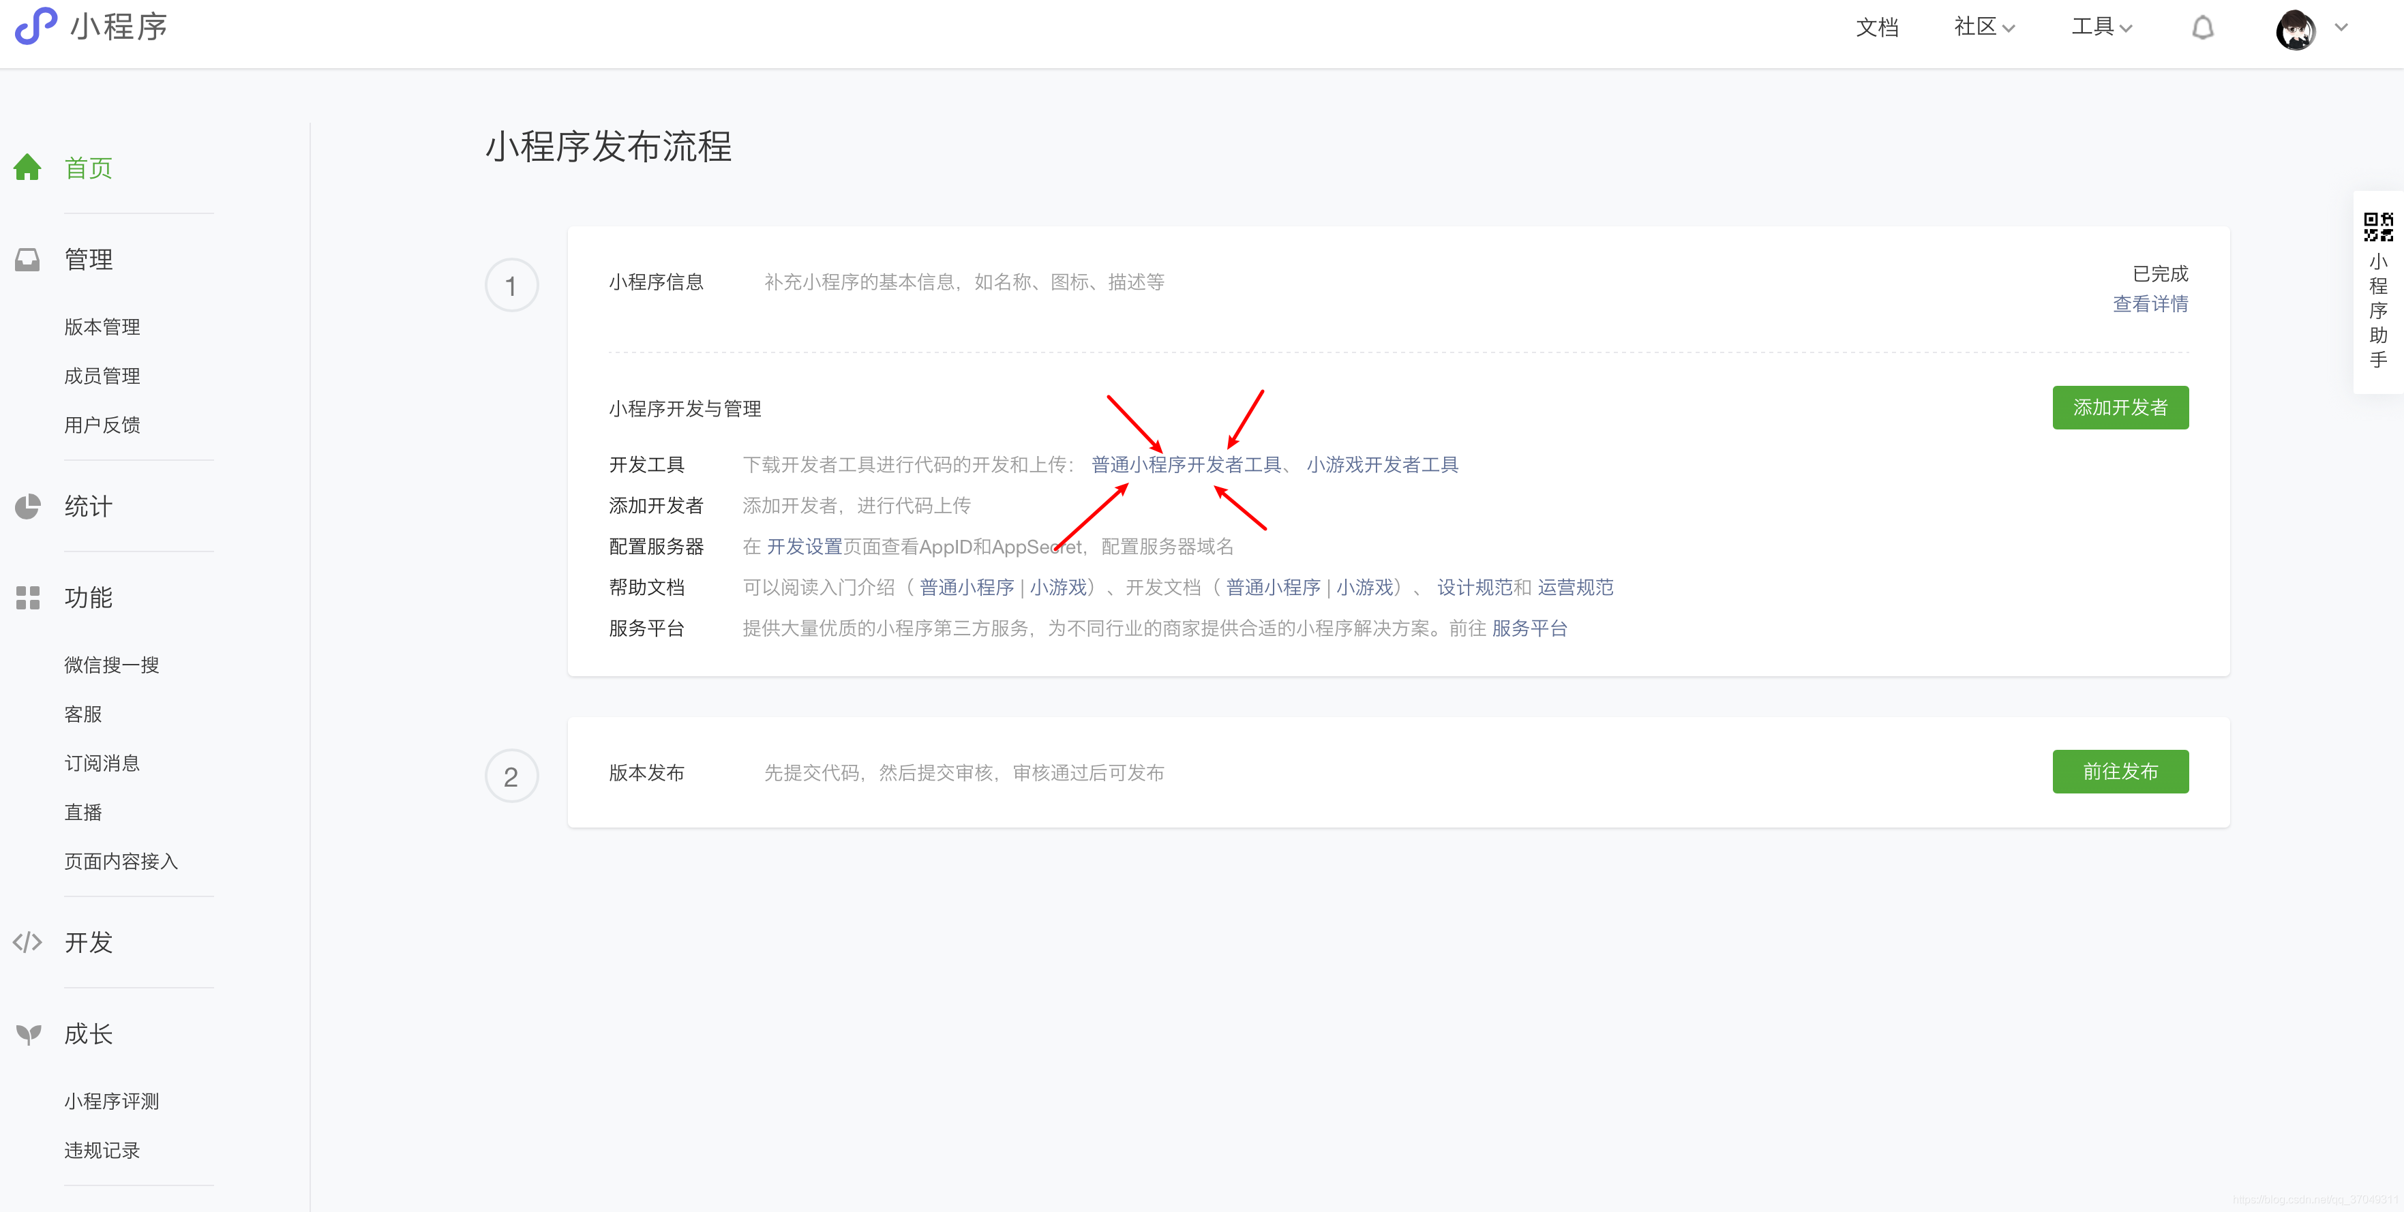
Task: Click the 成长 sprout icon
Action: 27,1033
